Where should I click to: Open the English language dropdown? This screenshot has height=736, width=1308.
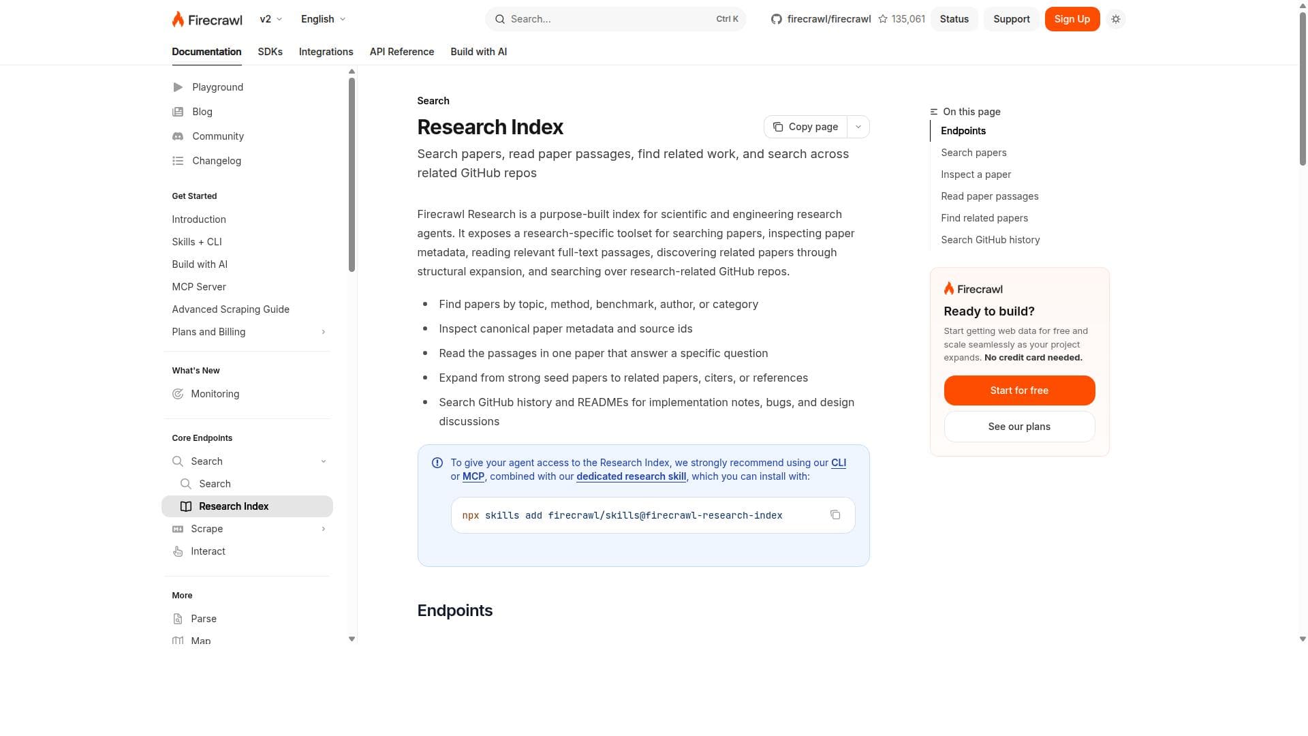tap(323, 19)
